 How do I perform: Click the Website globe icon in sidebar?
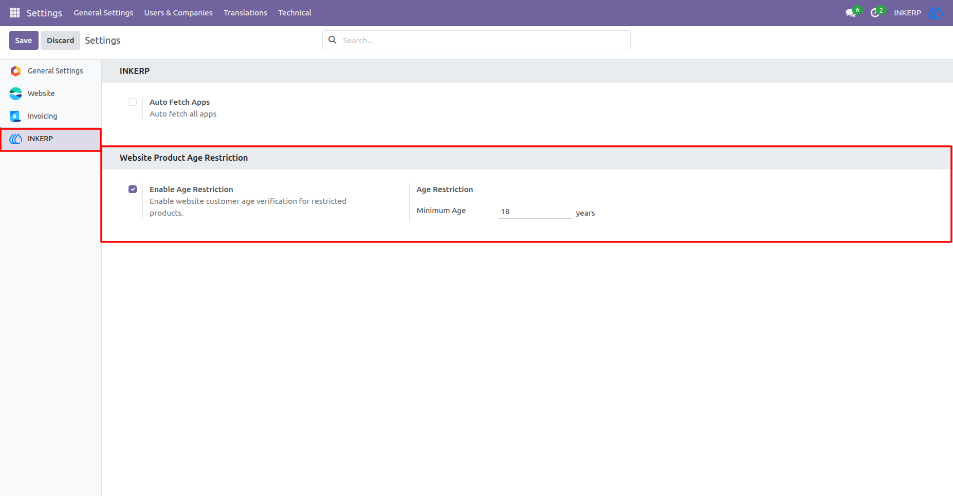click(x=15, y=93)
